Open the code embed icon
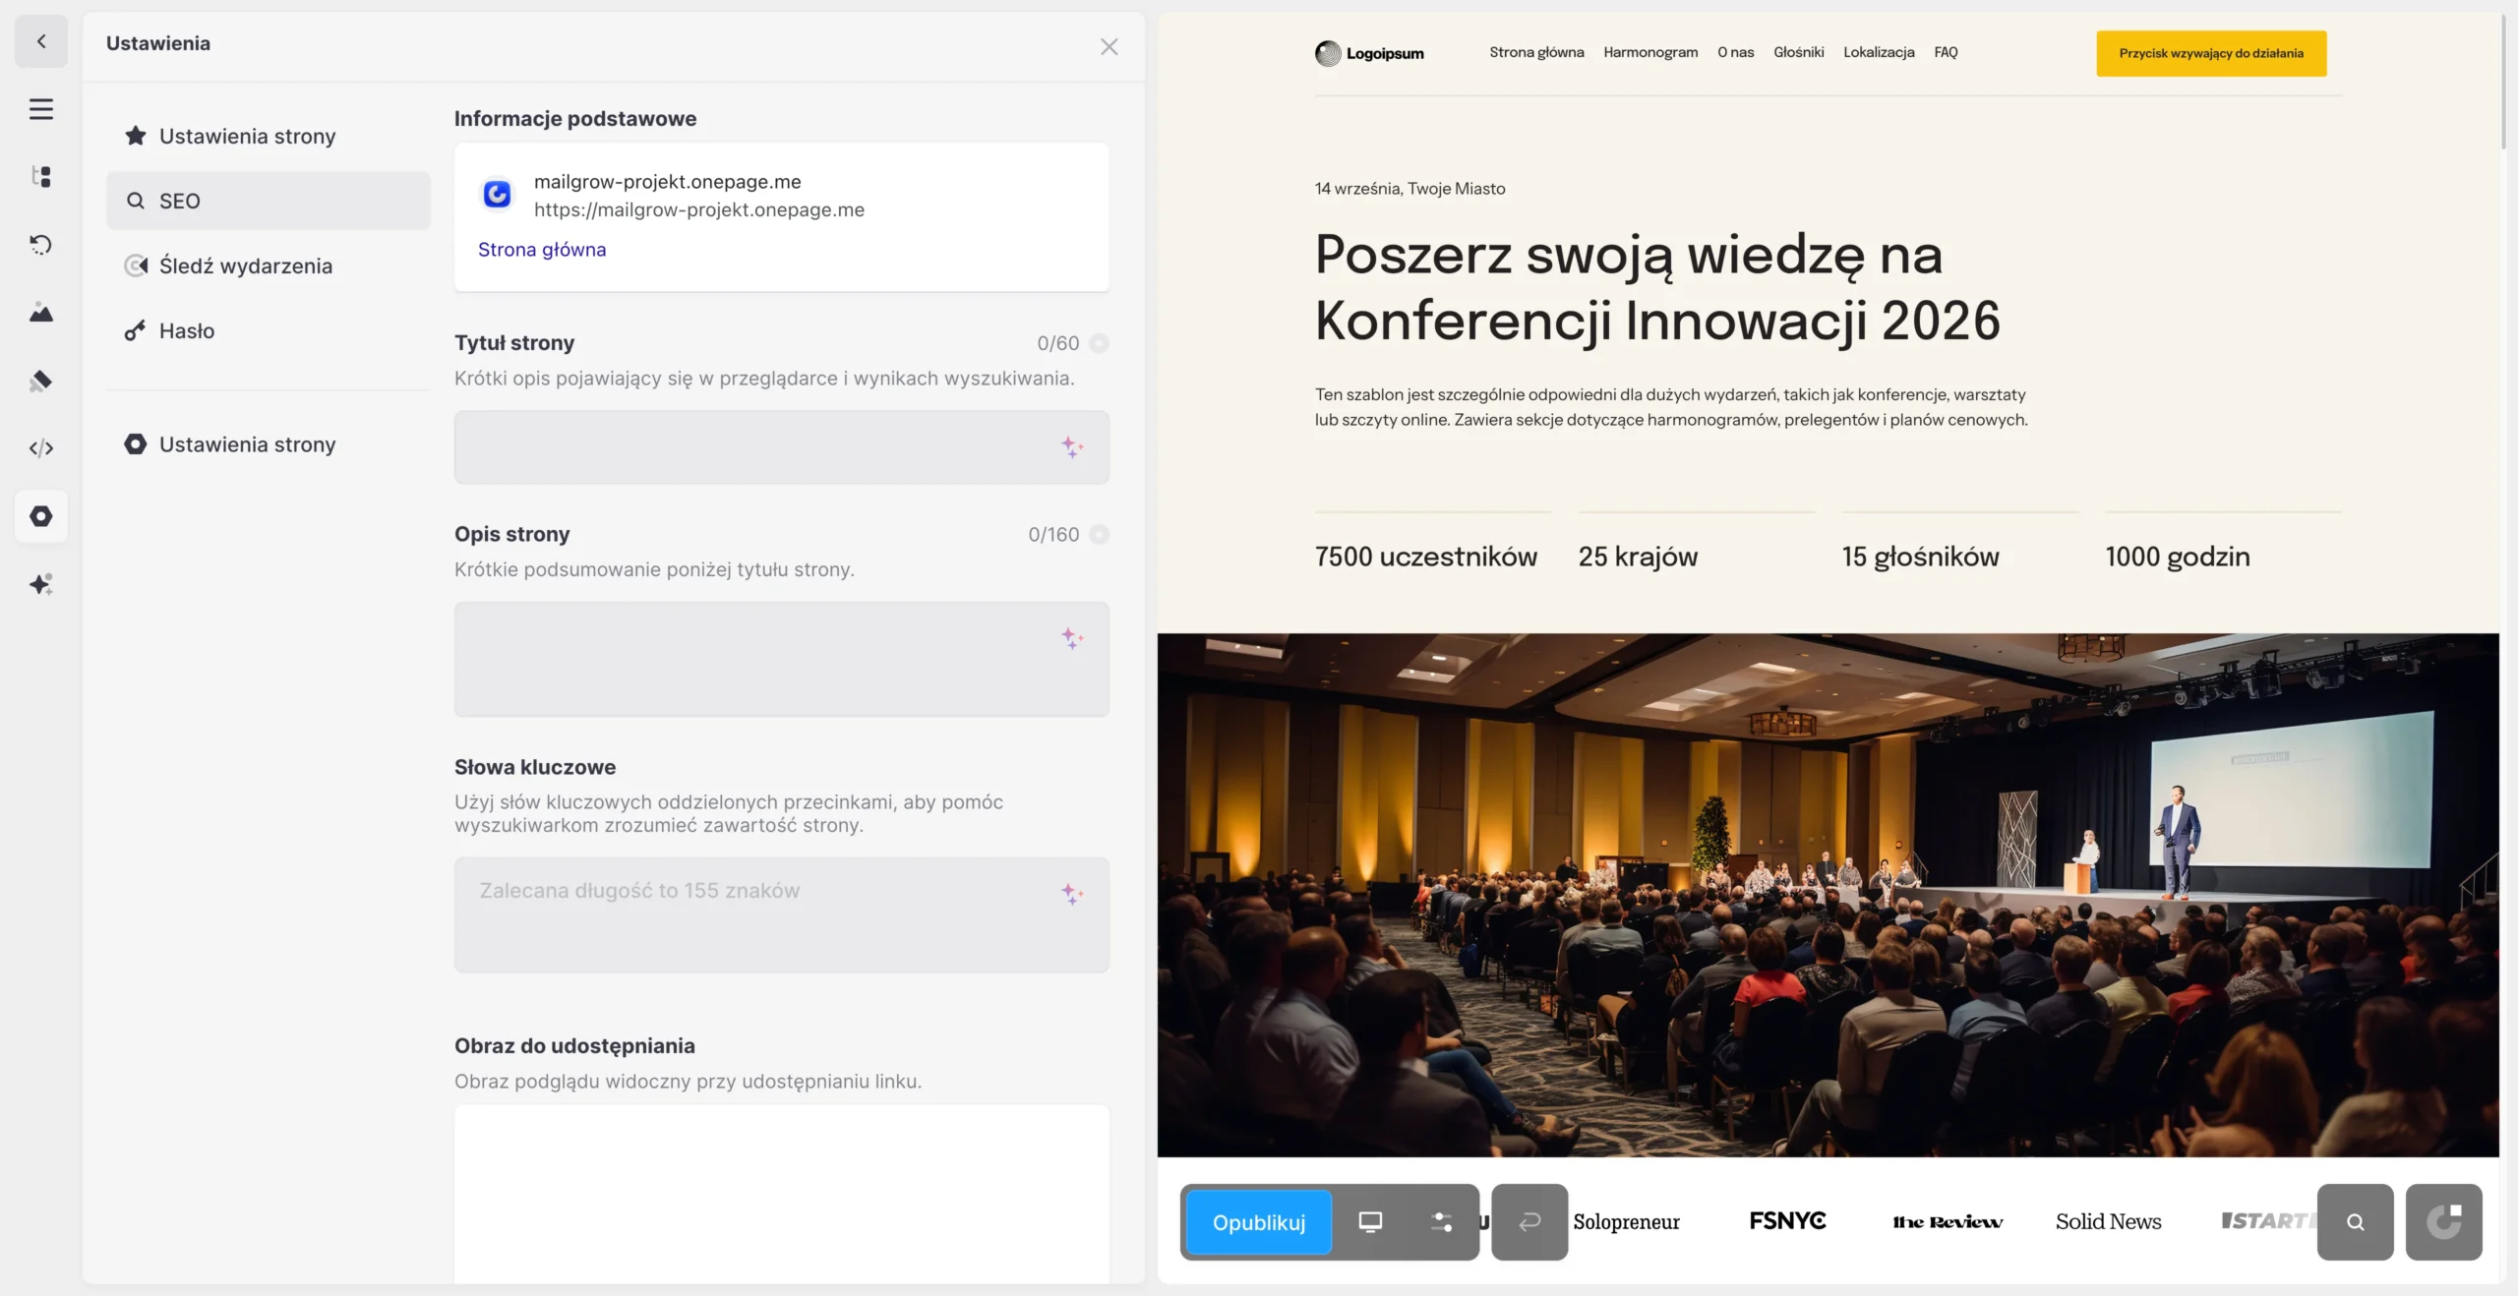 tap(41, 448)
